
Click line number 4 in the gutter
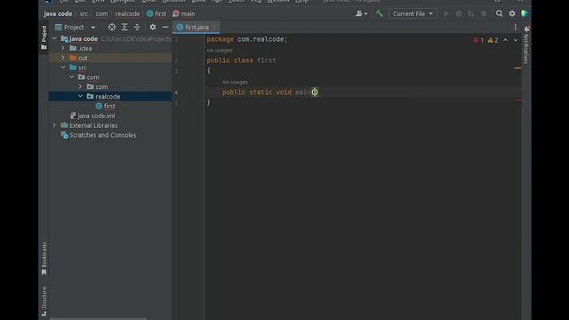pyautogui.click(x=176, y=92)
